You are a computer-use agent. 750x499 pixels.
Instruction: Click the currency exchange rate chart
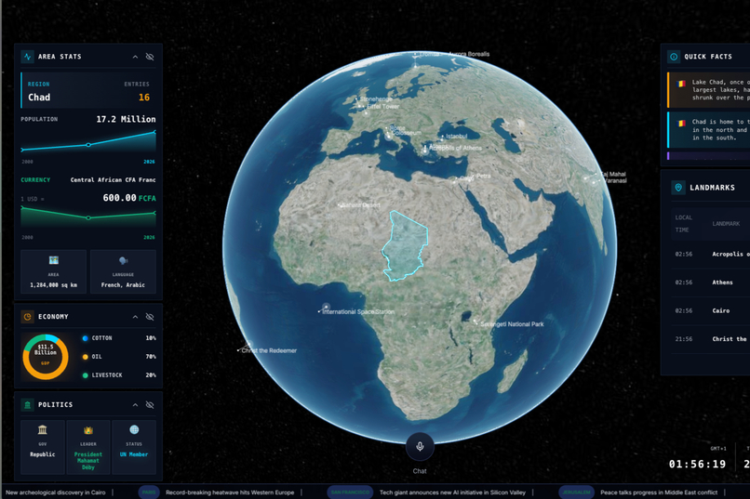coord(88,217)
